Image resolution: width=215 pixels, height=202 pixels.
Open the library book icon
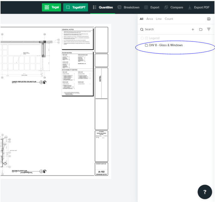(209, 19)
